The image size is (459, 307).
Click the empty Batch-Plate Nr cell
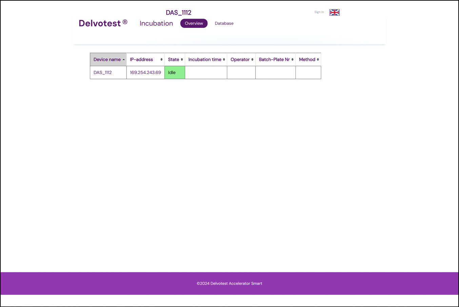(x=275, y=73)
